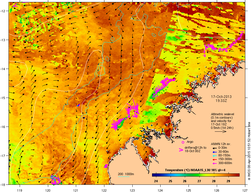Screen dimensions: 251x193
Task: Click the colorbar tick label 29
Action: coord(228,181)
